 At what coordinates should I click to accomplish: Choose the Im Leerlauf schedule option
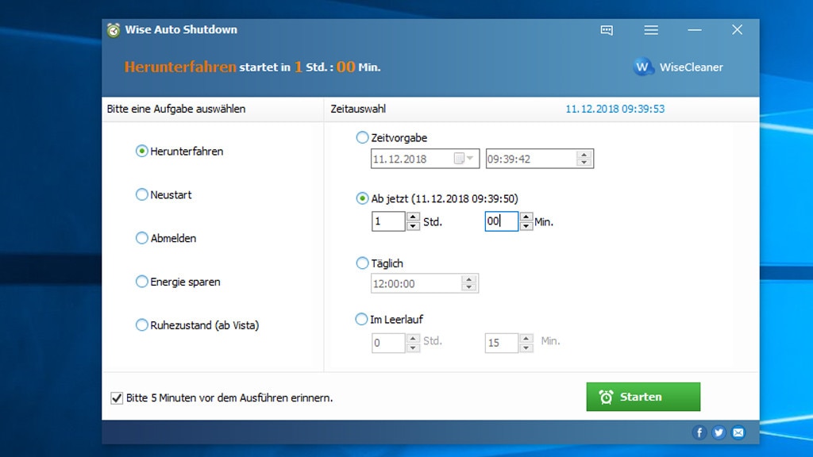[362, 319]
